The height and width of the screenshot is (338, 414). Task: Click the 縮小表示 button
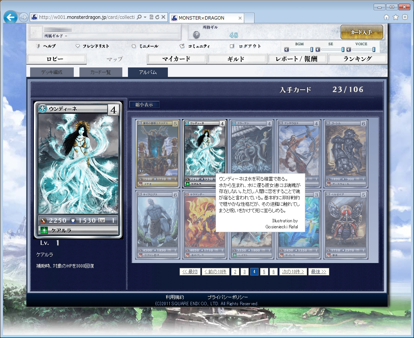tap(144, 105)
